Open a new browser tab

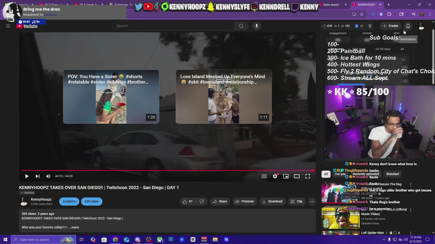click(x=388, y=5)
